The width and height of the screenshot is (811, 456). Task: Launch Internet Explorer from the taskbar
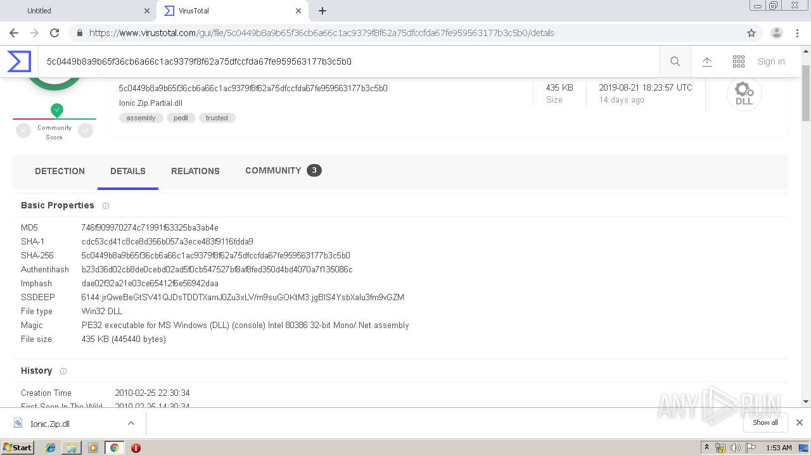51,448
